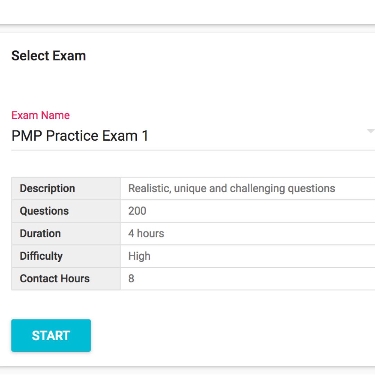
Task: Click the gray header column of the table
Action: pos(65,233)
